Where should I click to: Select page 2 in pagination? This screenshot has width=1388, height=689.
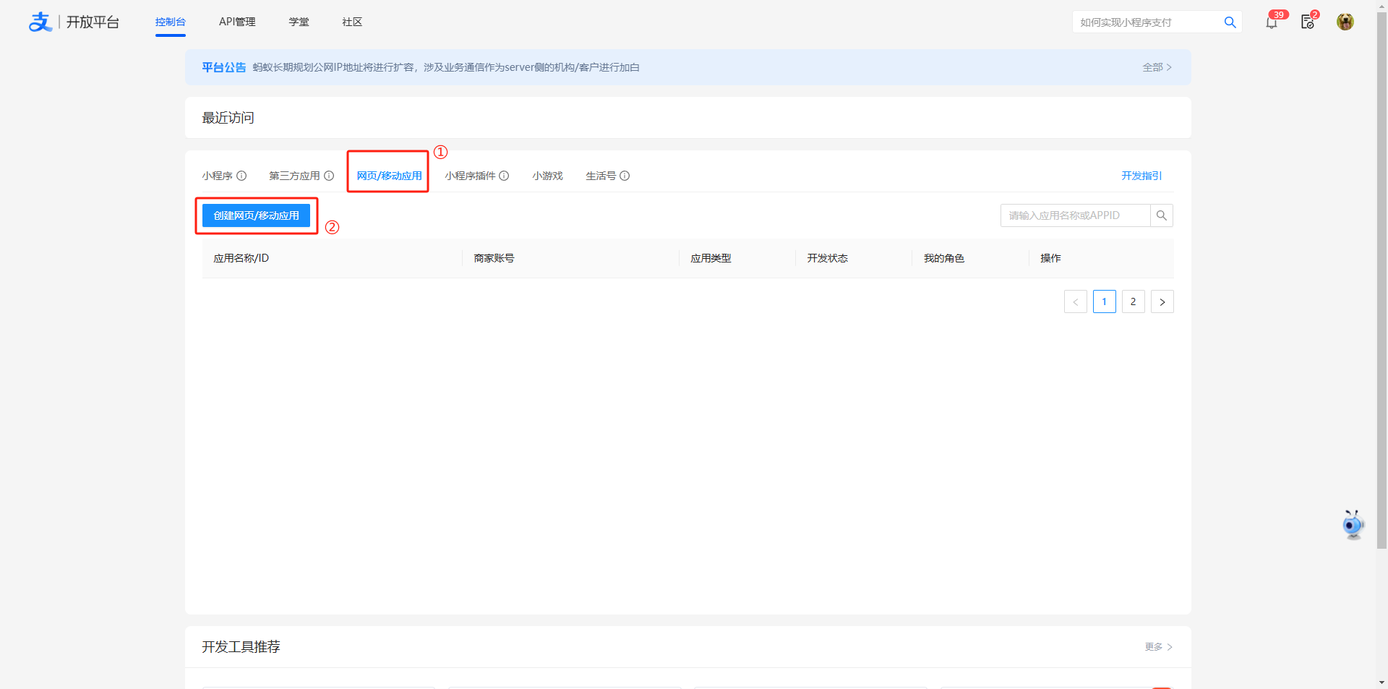[1133, 302]
